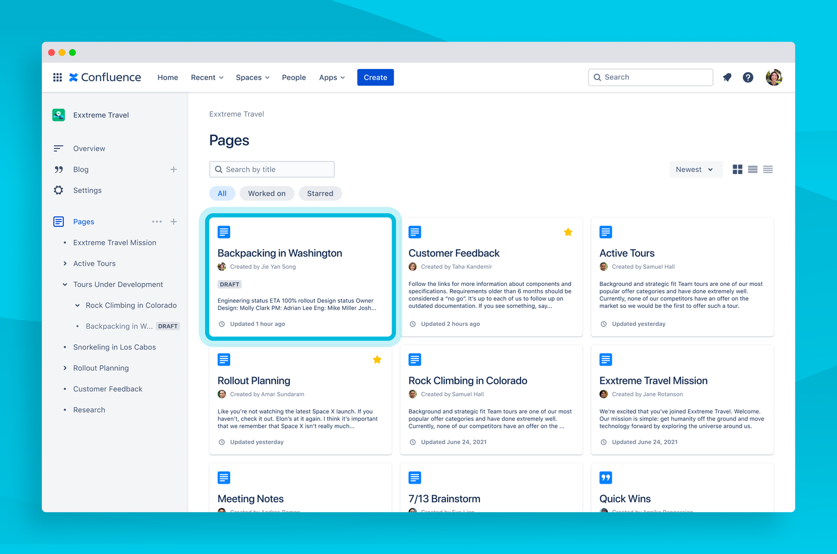Open the notifications bell icon

(x=727, y=77)
